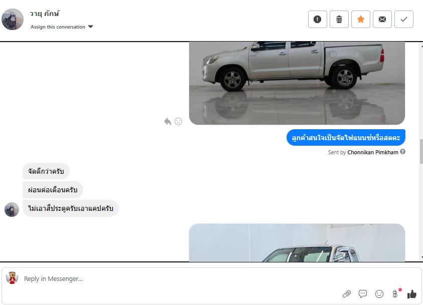This screenshot has width=423, height=305.
Task: Click the scrollbar up arrow
Action: click(x=421, y=46)
